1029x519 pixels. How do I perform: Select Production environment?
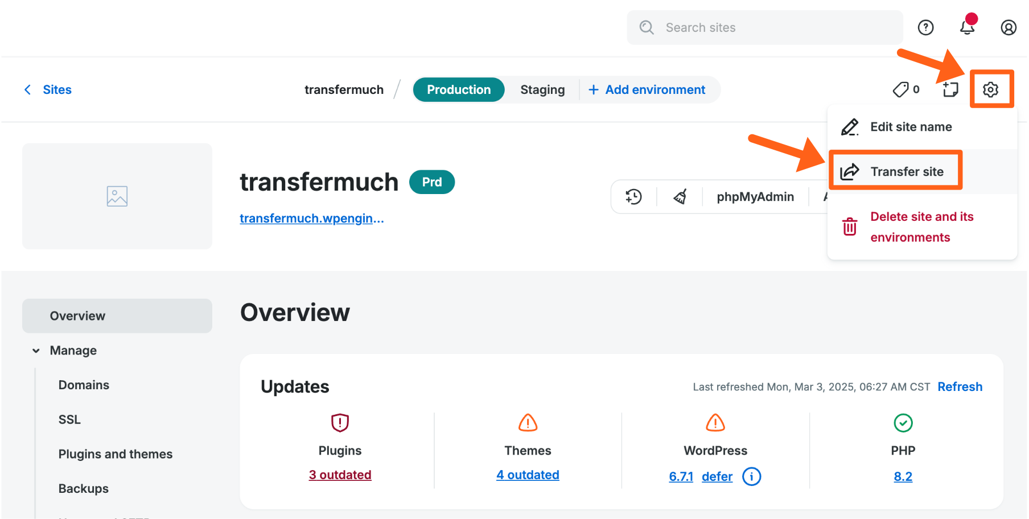coord(458,89)
